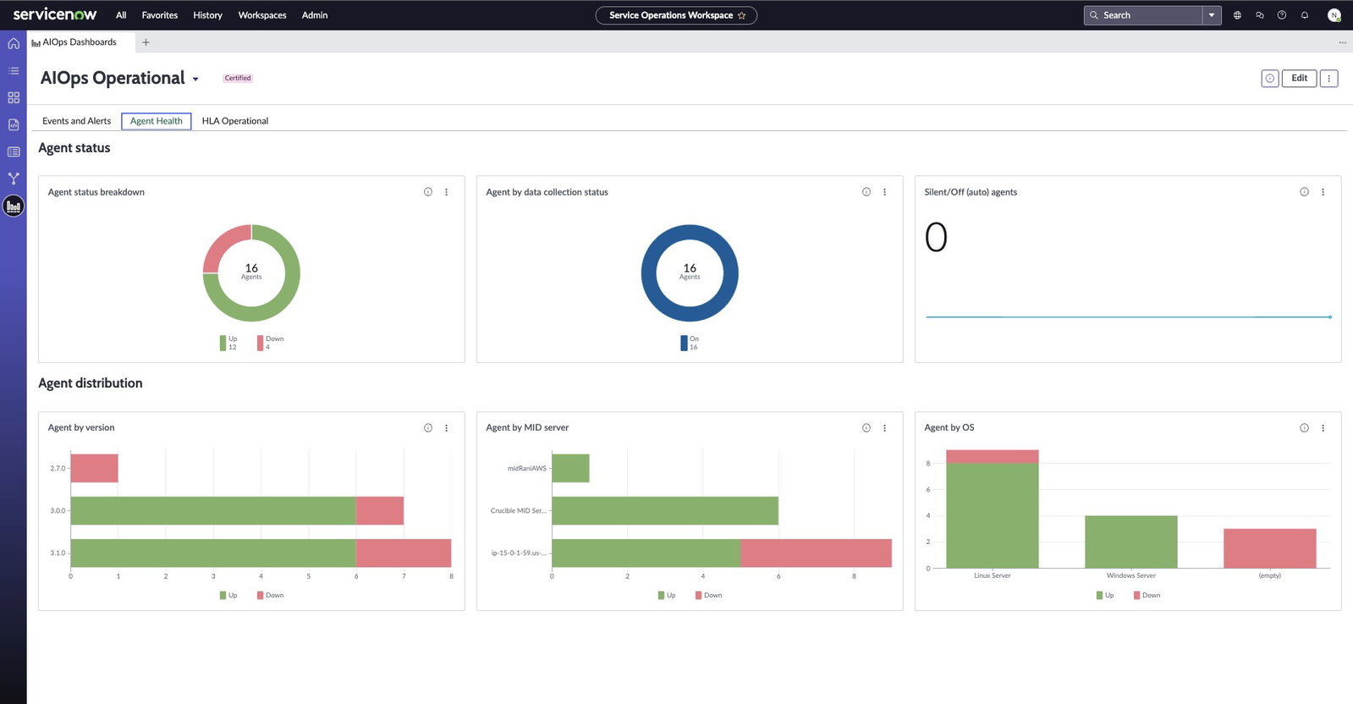Open the table records sidebar icon

coord(14,151)
